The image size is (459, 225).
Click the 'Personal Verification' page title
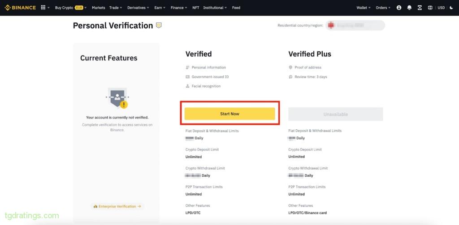pyautogui.click(x=113, y=25)
